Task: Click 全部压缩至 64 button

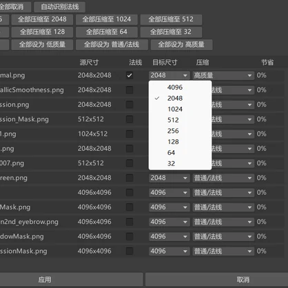Action: coord(107,32)
